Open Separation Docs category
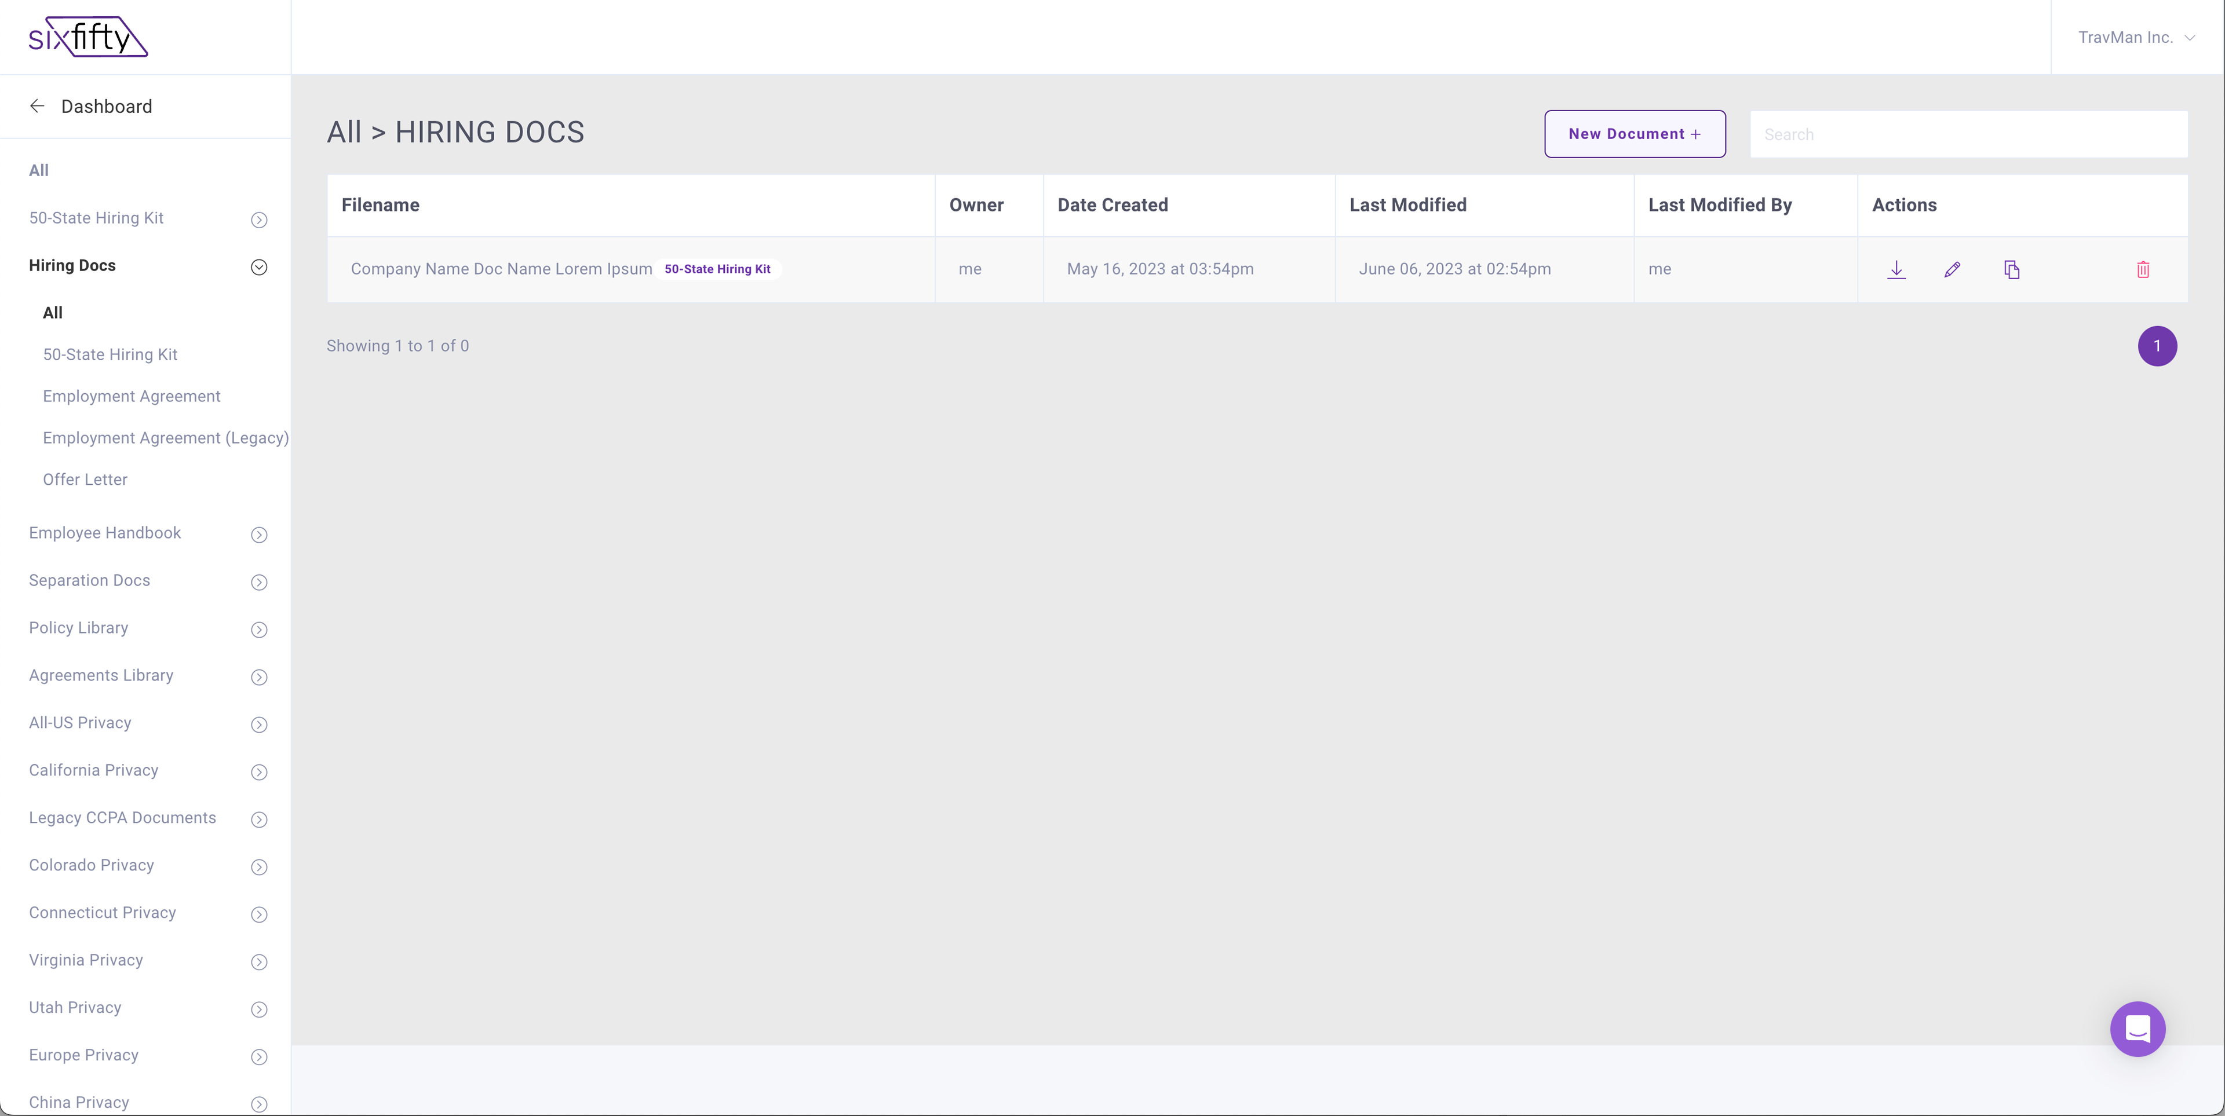The image size is (2225, 1116). pos(90,580)
